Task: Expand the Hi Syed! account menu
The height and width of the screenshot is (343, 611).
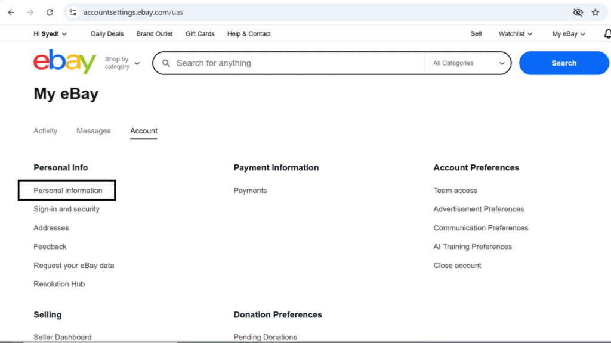Action: [x=50, y=34]
